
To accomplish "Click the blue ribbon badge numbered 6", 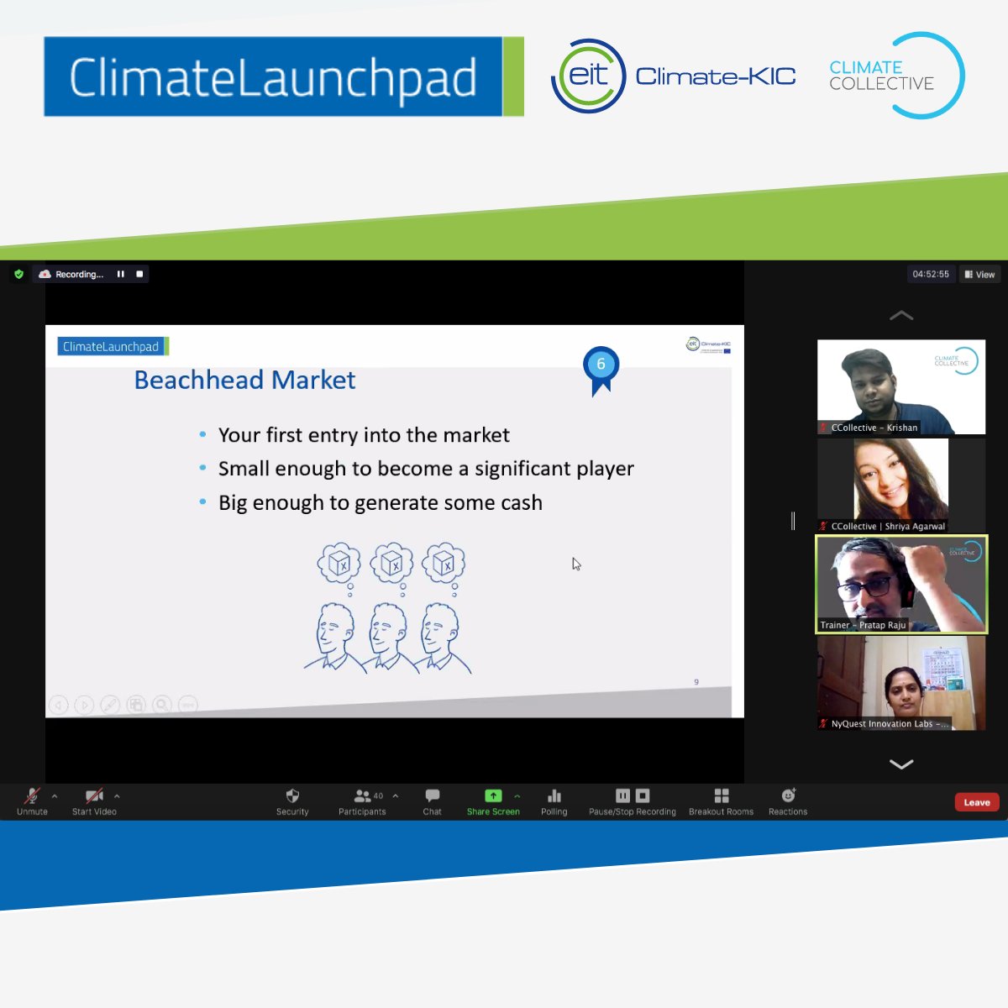I will [601, 370].
